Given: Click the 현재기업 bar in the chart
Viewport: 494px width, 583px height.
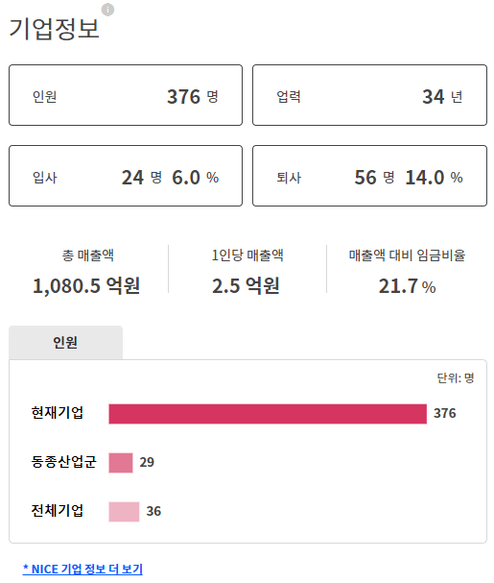Looking at the screenshot, I should point(268,414).
